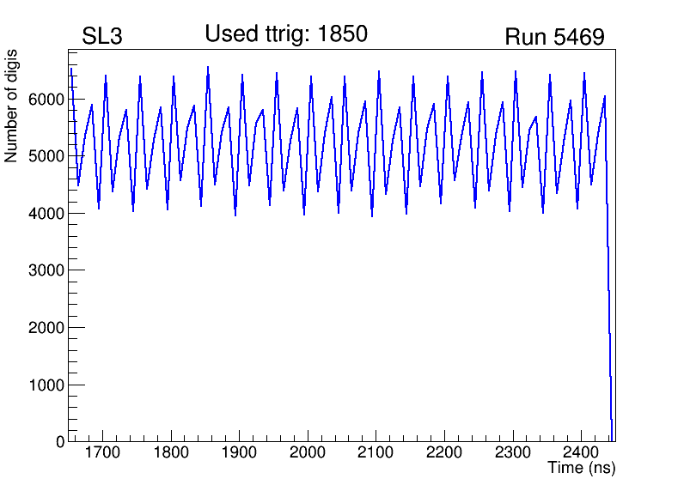Select the 6000 y-axis tick label
The image size is (684, 491).
[49, 100]
